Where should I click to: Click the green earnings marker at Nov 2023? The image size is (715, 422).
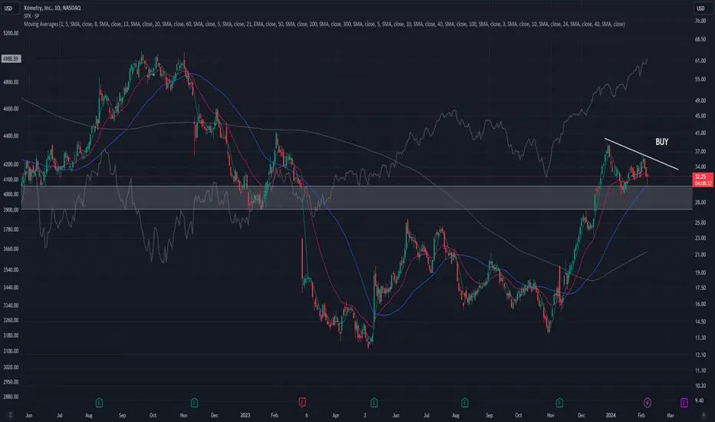tap(559, 402)
